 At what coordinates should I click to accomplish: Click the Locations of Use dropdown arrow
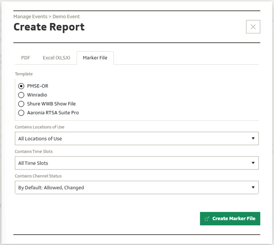(x=253, y=139)
